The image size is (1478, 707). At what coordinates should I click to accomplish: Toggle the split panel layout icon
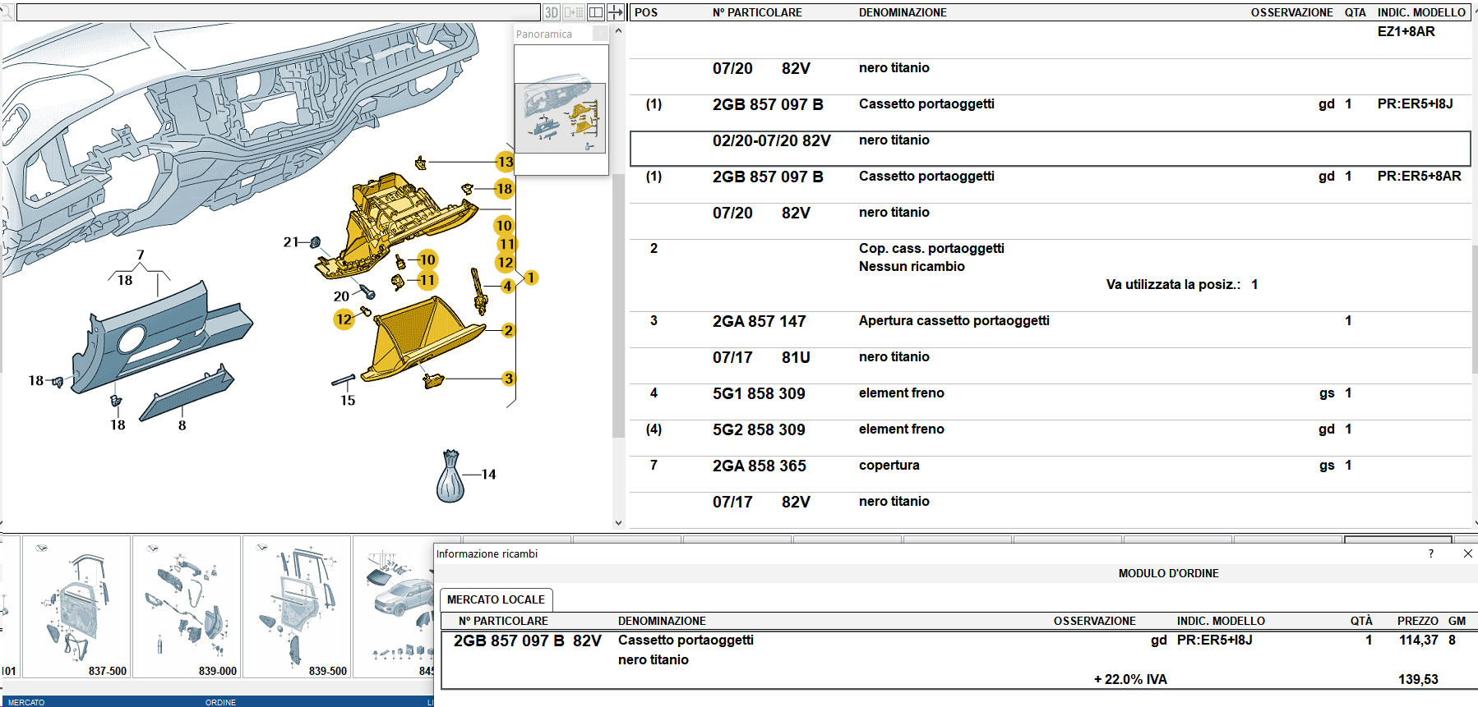tap(596, 12)
